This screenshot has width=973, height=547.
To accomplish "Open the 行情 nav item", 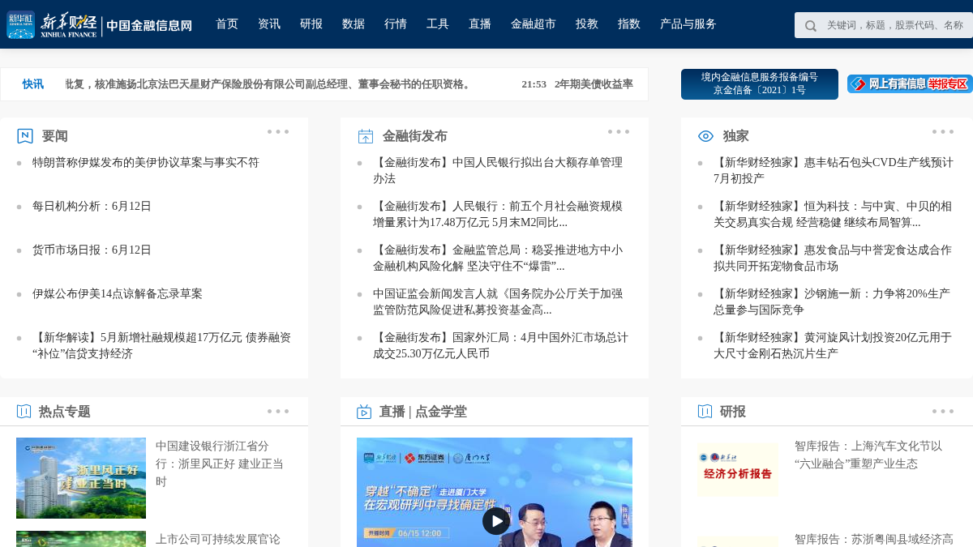I will point(396,24).
